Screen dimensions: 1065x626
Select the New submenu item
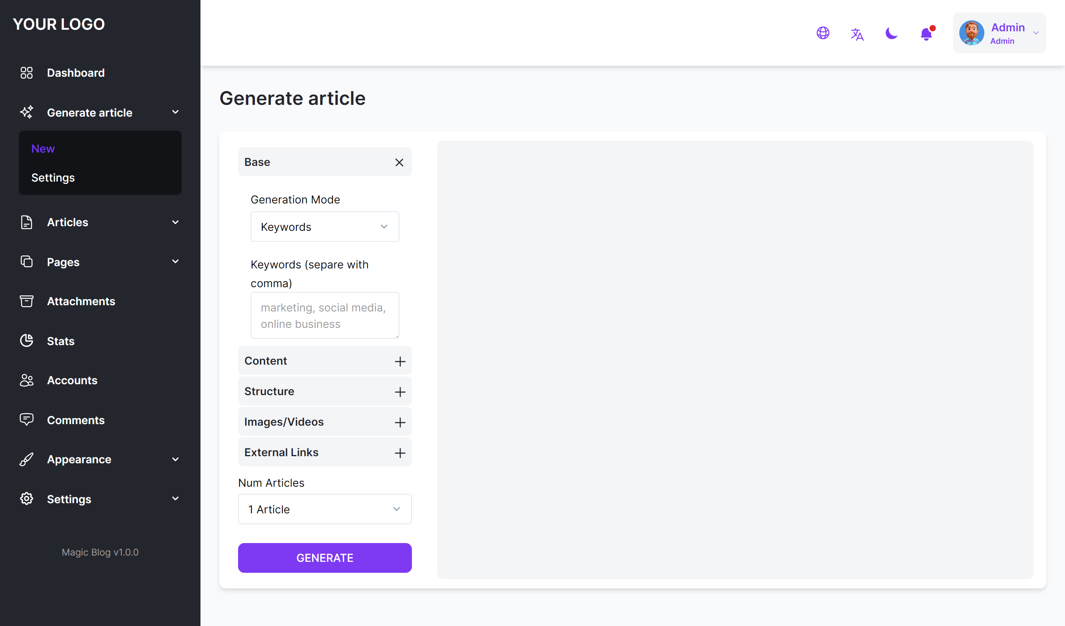[43, 149]
